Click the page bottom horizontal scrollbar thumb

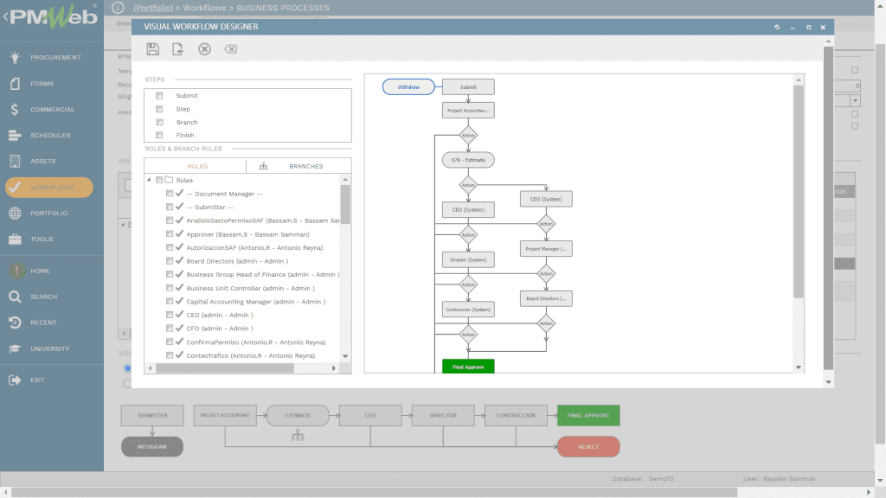374,492
